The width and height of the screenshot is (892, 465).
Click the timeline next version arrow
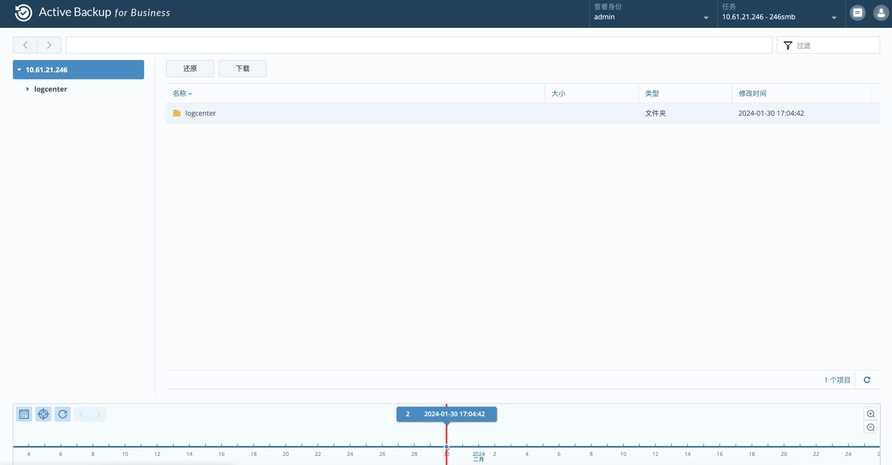[x=99, y=414]
